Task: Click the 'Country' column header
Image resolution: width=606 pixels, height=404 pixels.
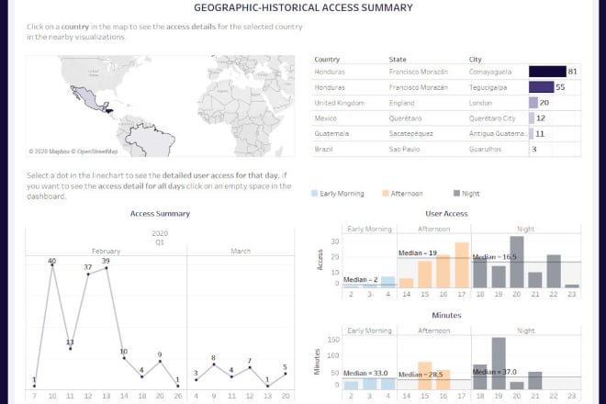Action: [x=327, y=60]
